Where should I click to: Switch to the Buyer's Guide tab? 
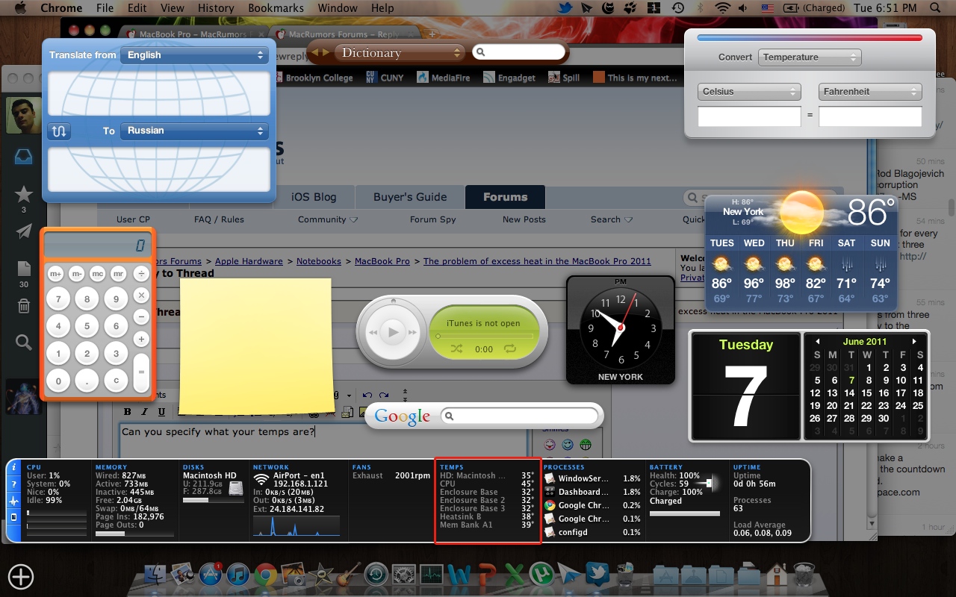(x=410, y=197)
